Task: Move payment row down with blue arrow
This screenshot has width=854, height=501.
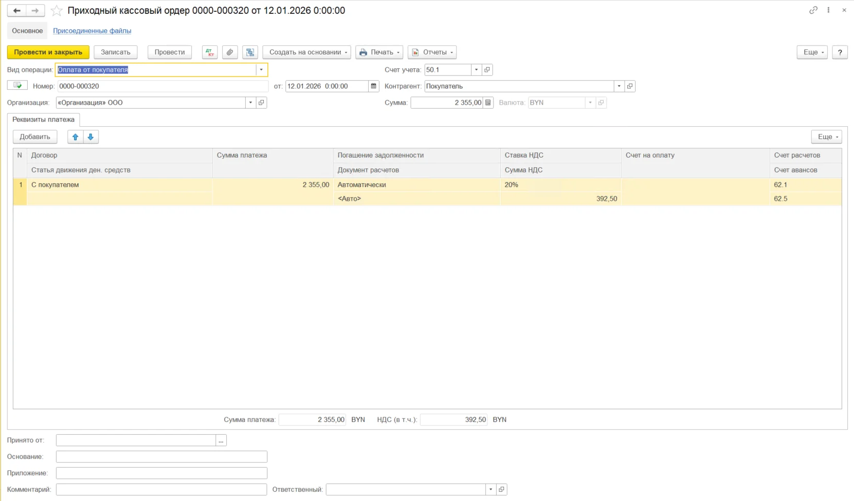Action: [90, 137]
